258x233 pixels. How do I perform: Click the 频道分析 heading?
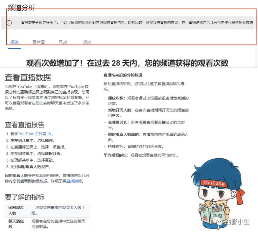pyautogui.click(x=22, y=8)
